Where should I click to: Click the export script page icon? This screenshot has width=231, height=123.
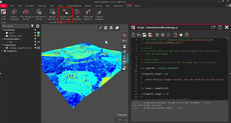tap(175, 35)
